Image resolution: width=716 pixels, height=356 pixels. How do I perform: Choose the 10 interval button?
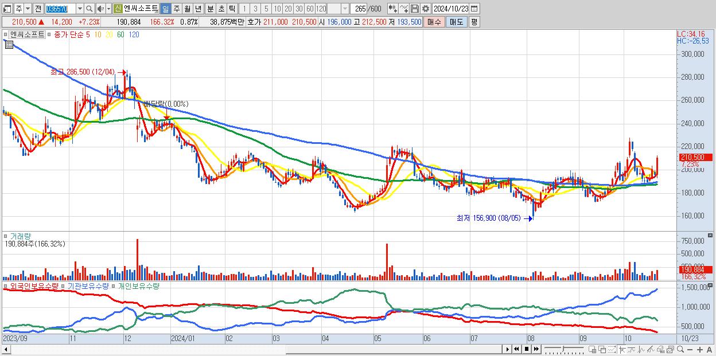(277, 9)
